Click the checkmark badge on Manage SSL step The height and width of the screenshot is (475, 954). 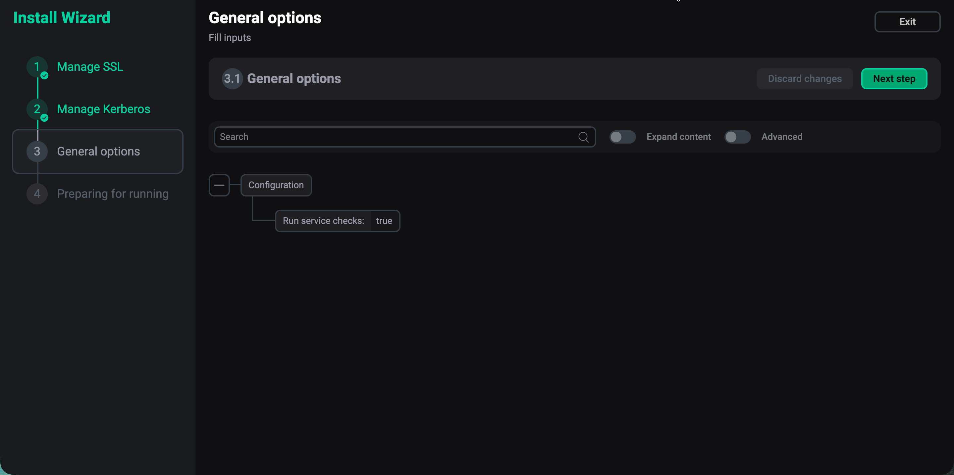coord(44,76)
